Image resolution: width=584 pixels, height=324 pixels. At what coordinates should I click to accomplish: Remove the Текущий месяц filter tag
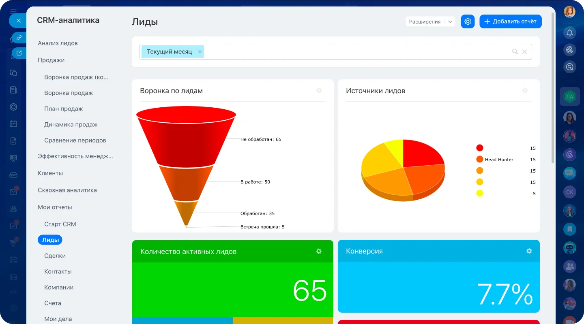[200, 52]
